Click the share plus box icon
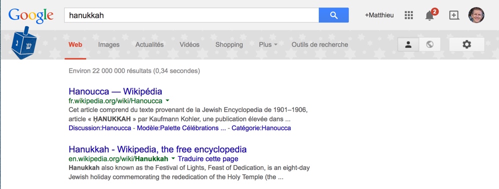This screenshot has width=499, height=189. (x=454, y=15)
